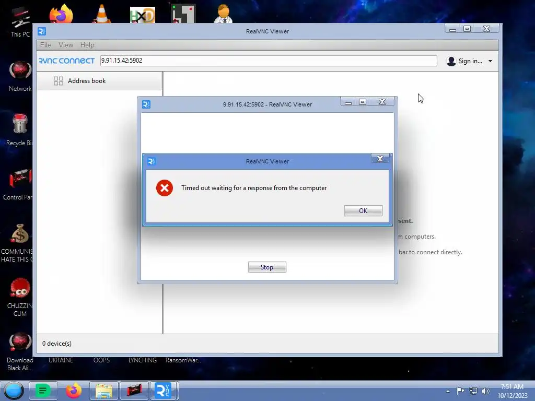Close the 9.91.15.42:5902 connection window
535x401 pixels.
382,102
